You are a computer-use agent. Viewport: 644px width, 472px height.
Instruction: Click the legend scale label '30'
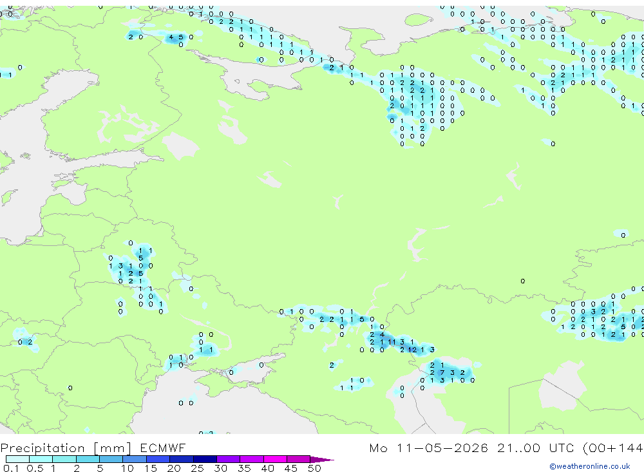[x=220, y=468]
